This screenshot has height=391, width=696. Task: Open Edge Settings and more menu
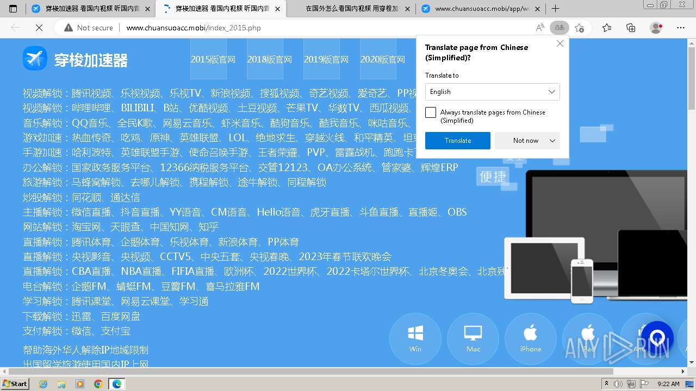tap(681, 28)
